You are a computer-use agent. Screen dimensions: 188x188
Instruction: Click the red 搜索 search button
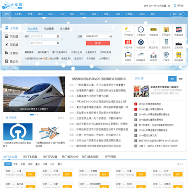pyautogui.click(x=98, y=43)
